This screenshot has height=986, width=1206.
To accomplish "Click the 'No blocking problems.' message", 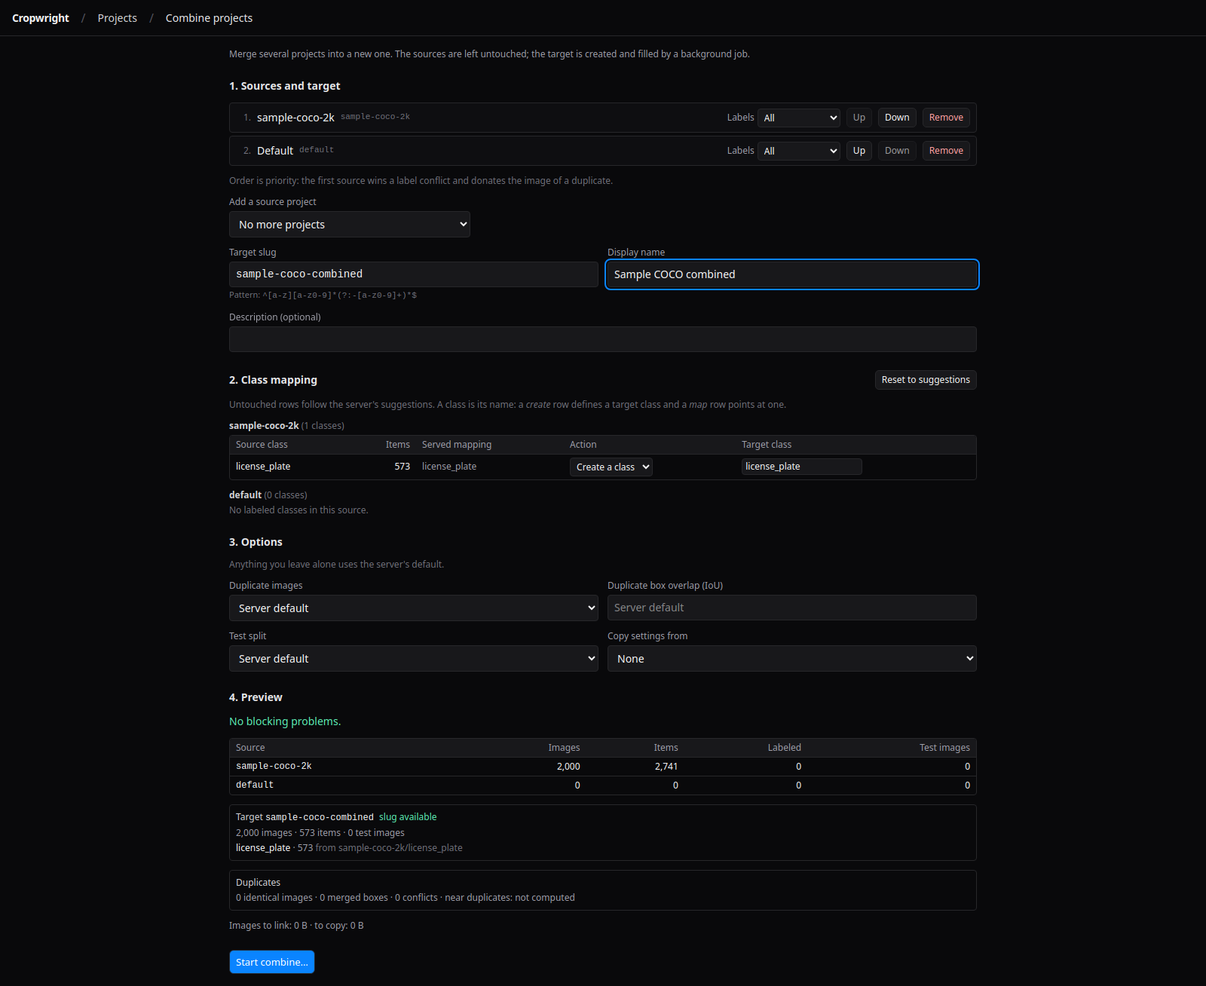I will 285,721.
